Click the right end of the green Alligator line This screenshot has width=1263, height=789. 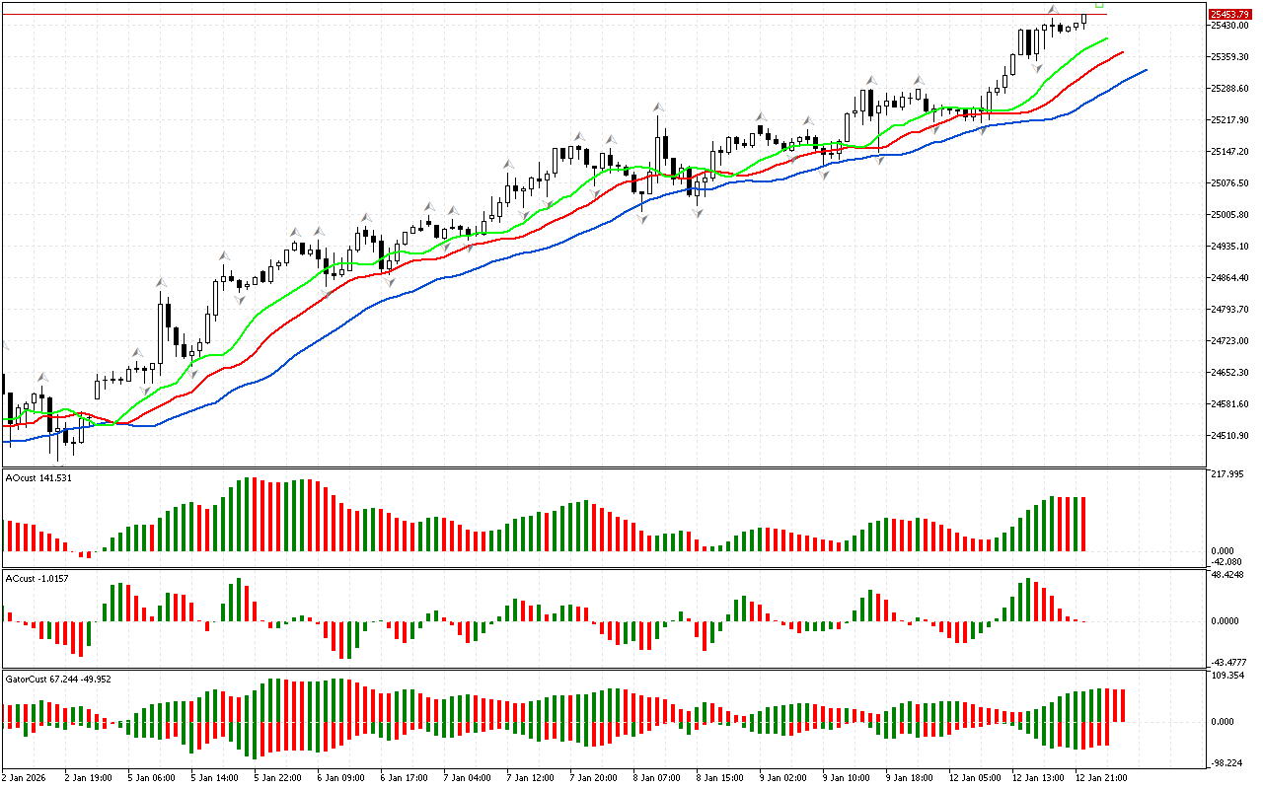point(1106,38)
